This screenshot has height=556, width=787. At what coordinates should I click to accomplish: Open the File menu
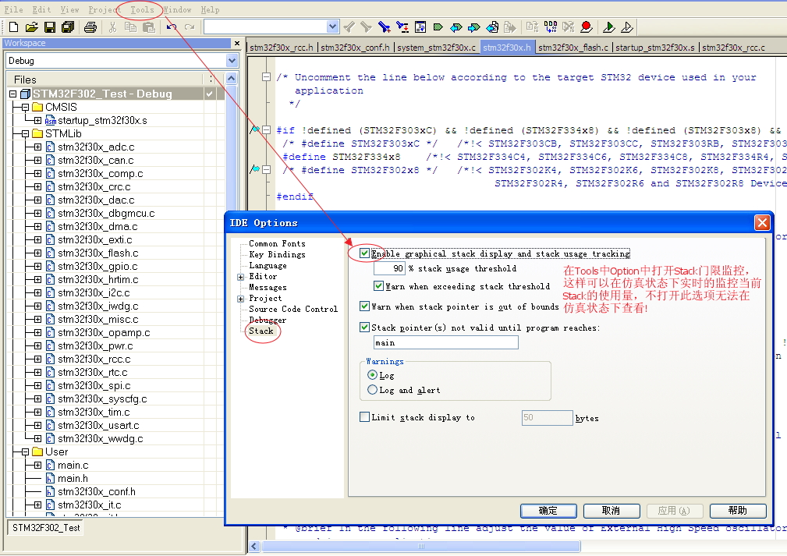tap(13, 9)
